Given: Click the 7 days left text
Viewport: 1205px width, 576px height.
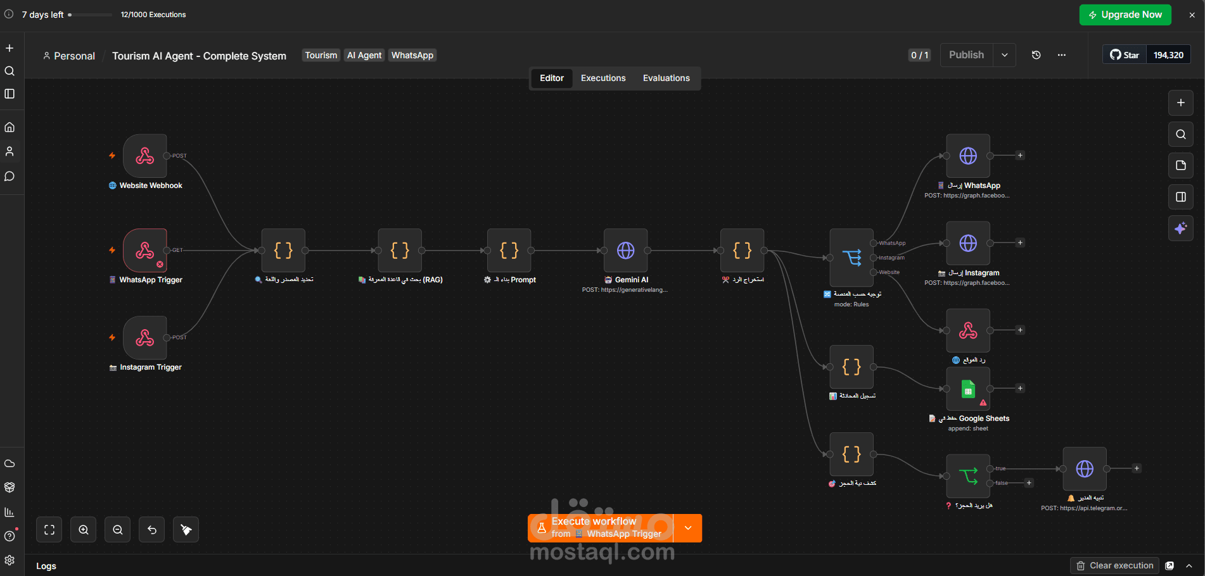Looking at the screenshot, I should (42, 15).
